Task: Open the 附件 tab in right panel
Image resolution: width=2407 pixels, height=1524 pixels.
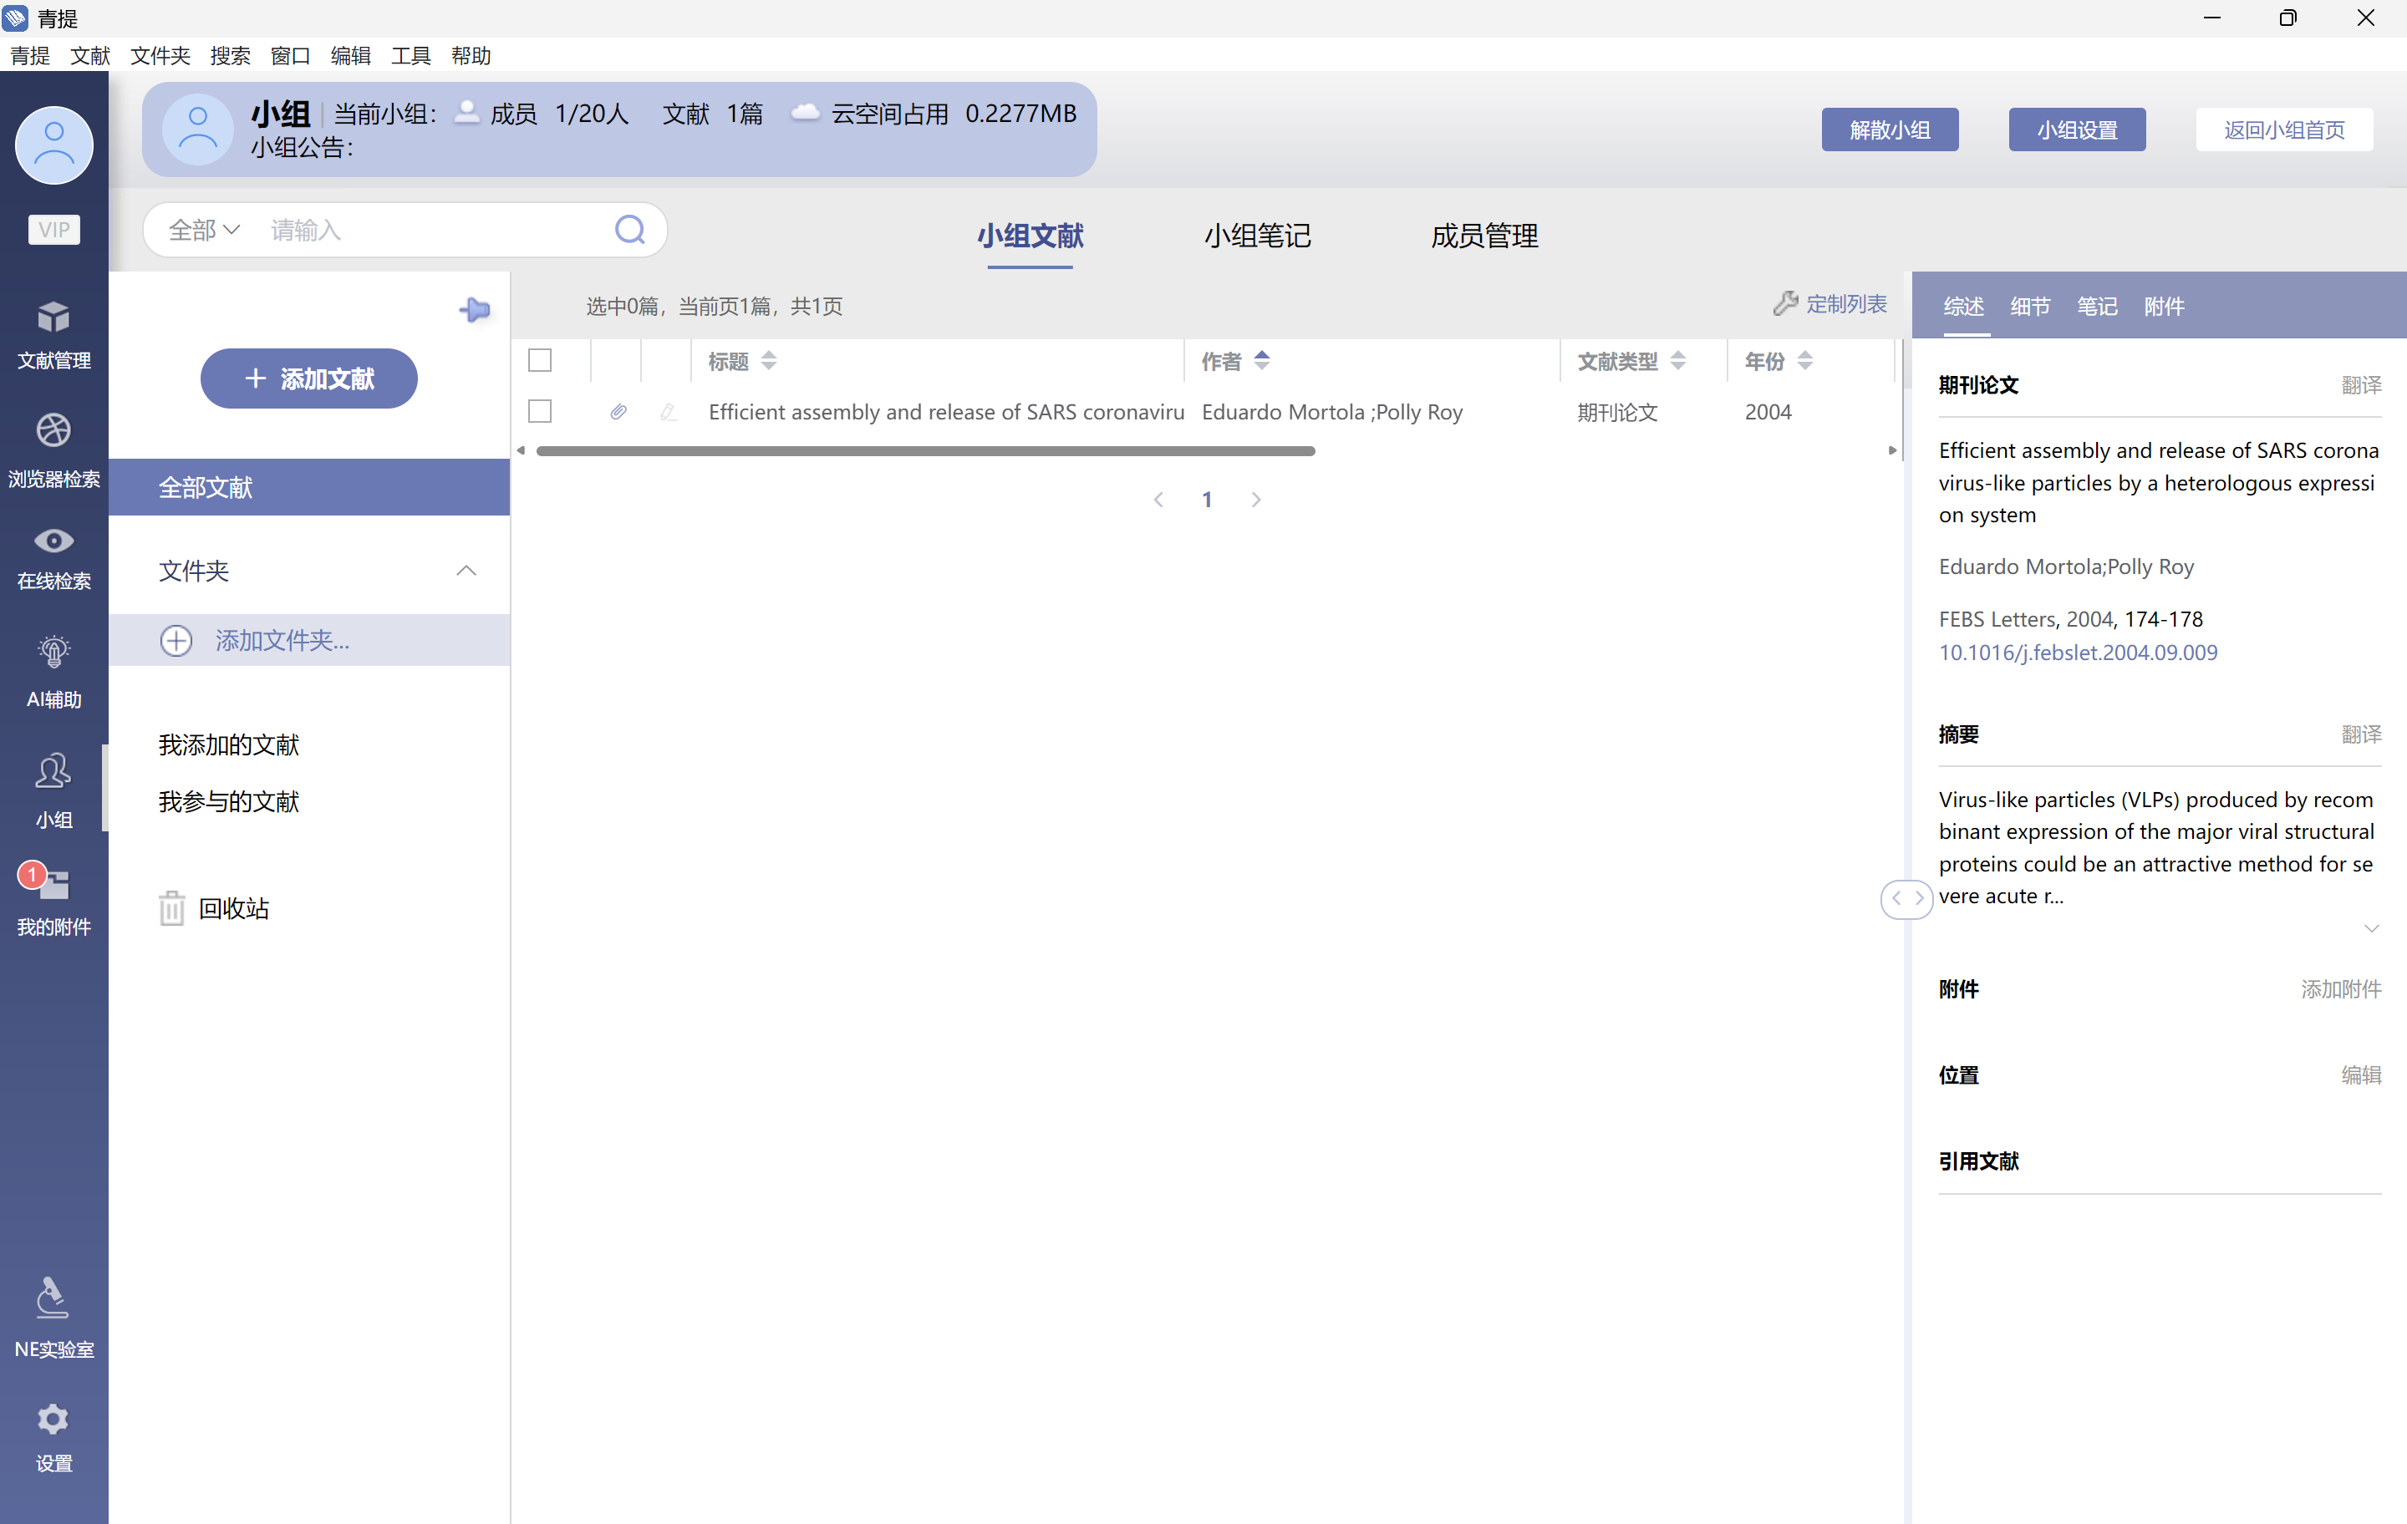Action: (2164, 306)
